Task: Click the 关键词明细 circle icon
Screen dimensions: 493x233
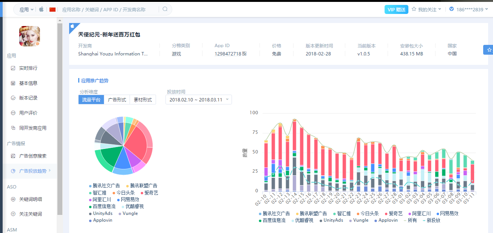Action: 13,199
